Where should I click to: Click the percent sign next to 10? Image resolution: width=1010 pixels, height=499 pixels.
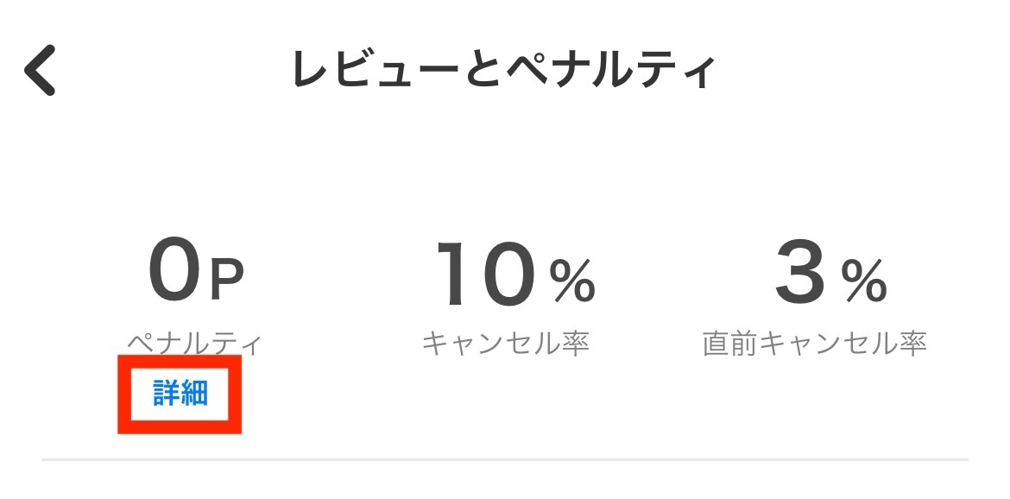click(x=573, y=281)
